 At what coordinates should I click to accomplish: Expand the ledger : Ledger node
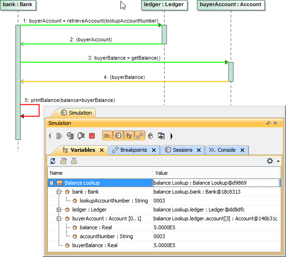tap(59, 210)
